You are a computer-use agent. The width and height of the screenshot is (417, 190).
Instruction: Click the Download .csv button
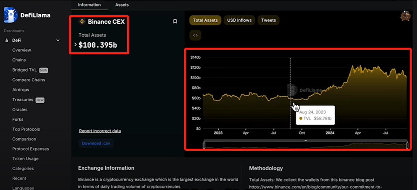(96, 143)
